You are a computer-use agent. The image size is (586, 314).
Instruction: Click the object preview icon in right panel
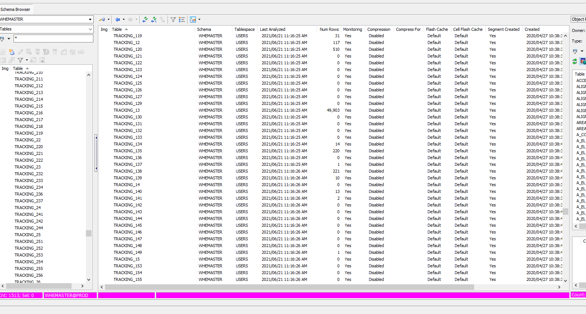coord(583,61)
